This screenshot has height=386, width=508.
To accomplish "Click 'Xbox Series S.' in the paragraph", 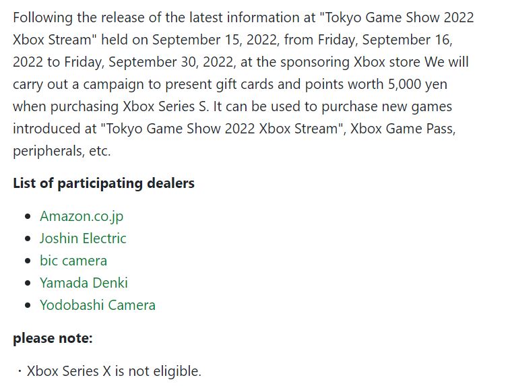I will pyautogui.click(x=166, y=106).
